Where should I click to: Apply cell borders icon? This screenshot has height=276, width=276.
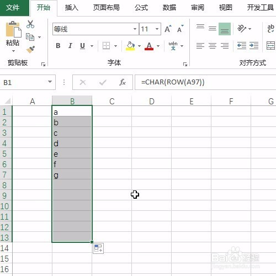tap(106, 46)
